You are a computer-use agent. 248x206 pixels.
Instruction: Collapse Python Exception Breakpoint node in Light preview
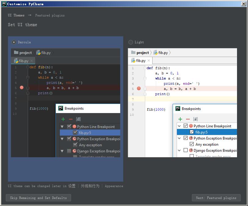tap(179, 138)
